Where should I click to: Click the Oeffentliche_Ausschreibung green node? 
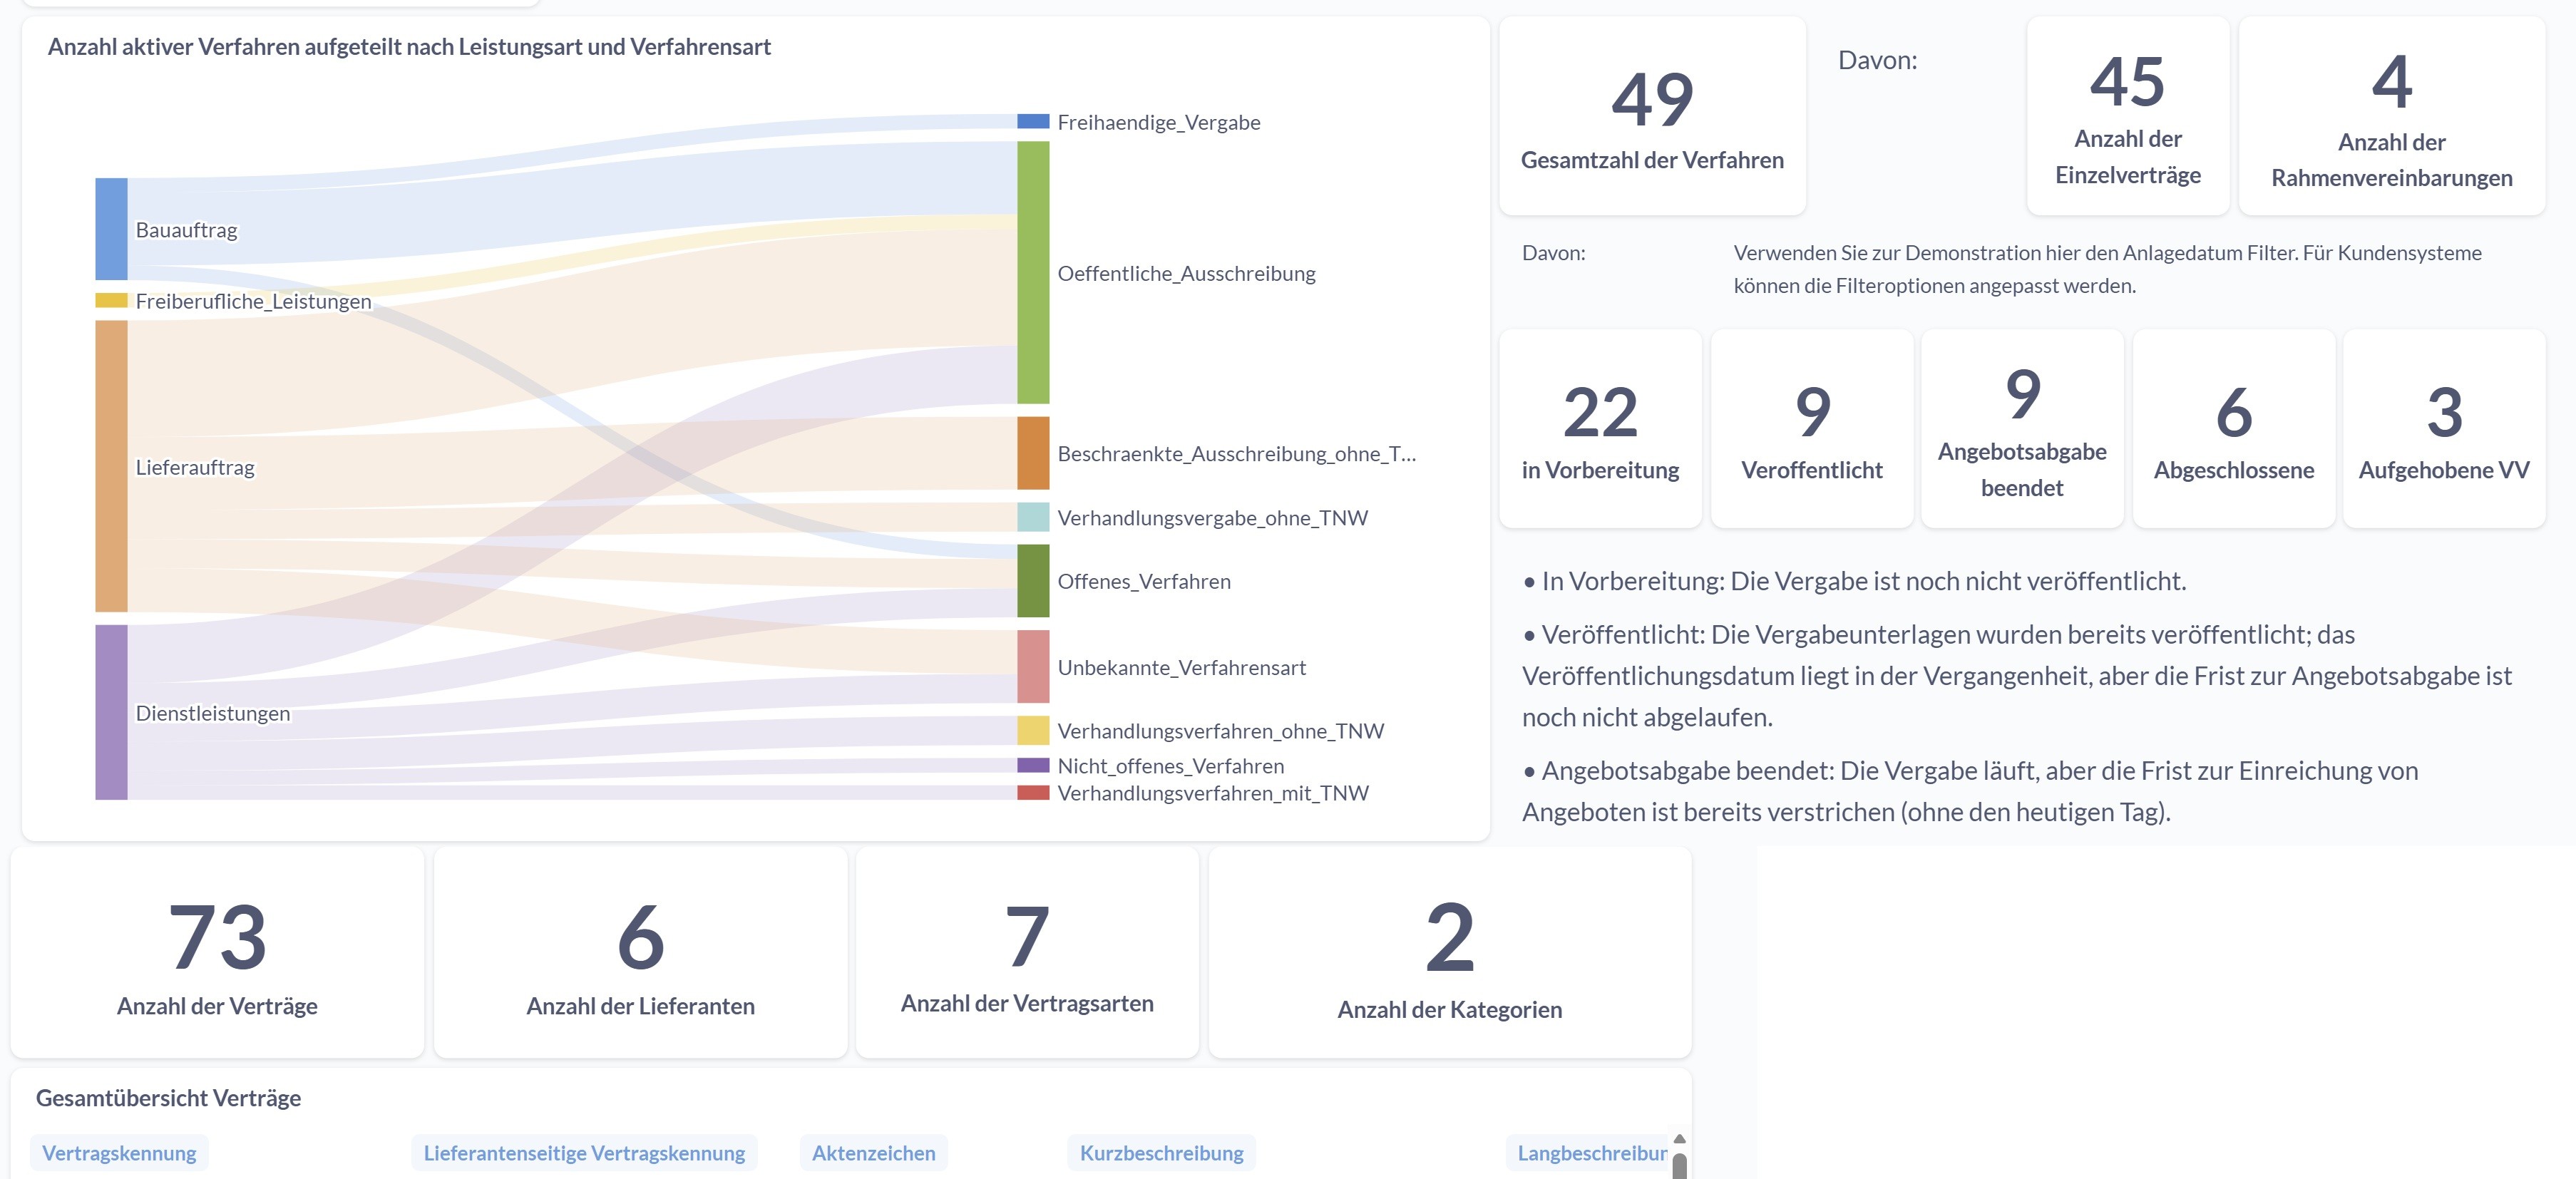tap(1033, 272)
